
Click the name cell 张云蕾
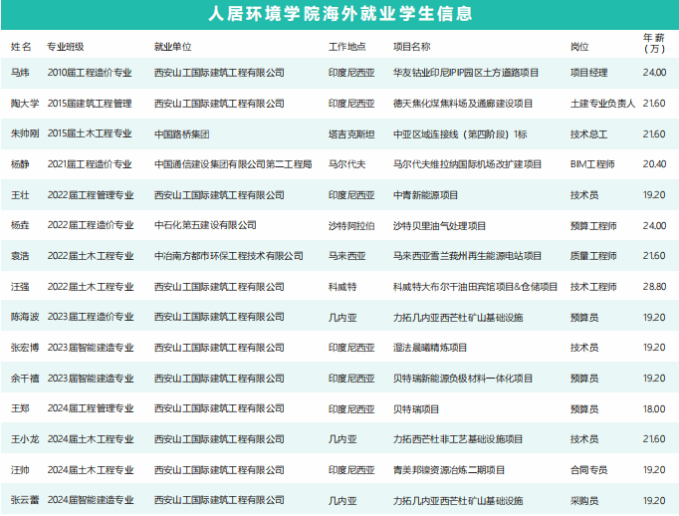25,500
